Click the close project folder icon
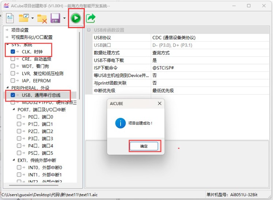Screen dimensions: 273x200 click(42, 19)
